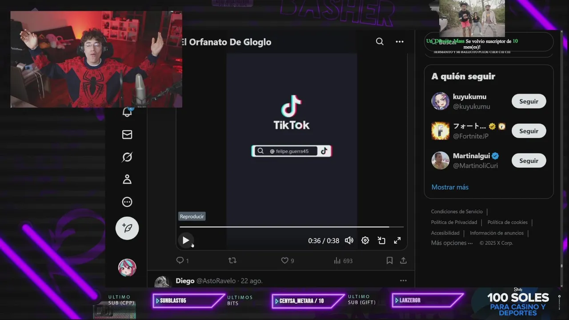Share the post with the upload icon

point(403,260)
